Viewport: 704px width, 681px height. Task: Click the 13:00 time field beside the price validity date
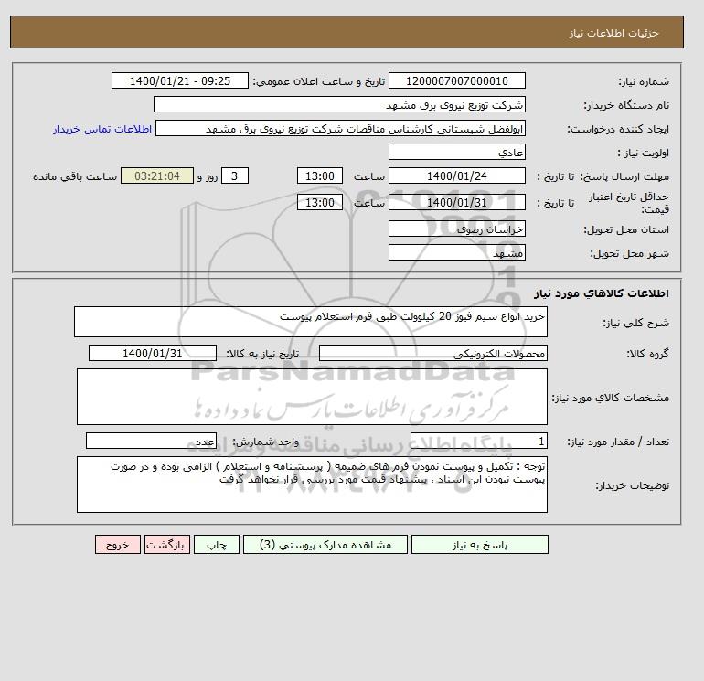(320, 202)
